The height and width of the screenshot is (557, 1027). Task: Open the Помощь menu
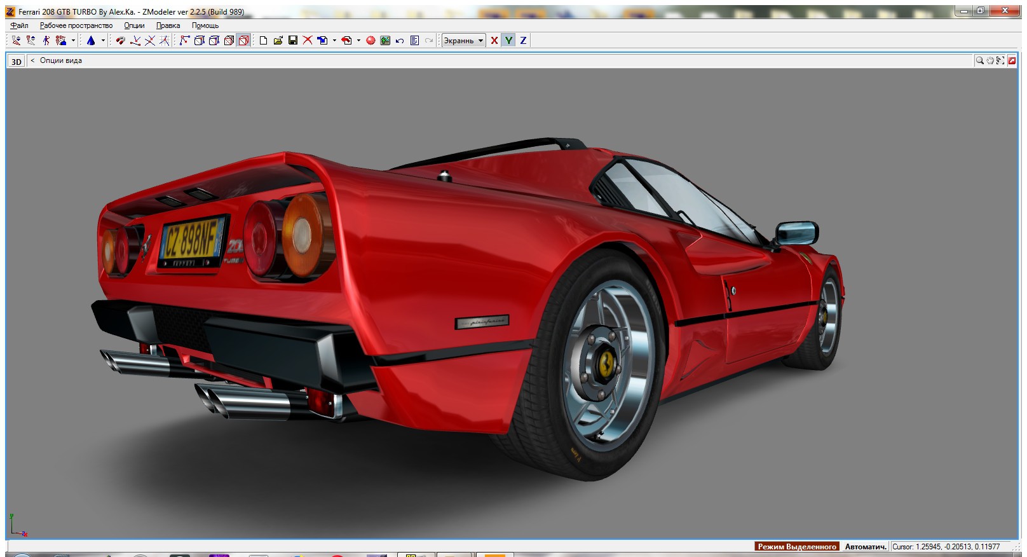(x=205, y=25)
